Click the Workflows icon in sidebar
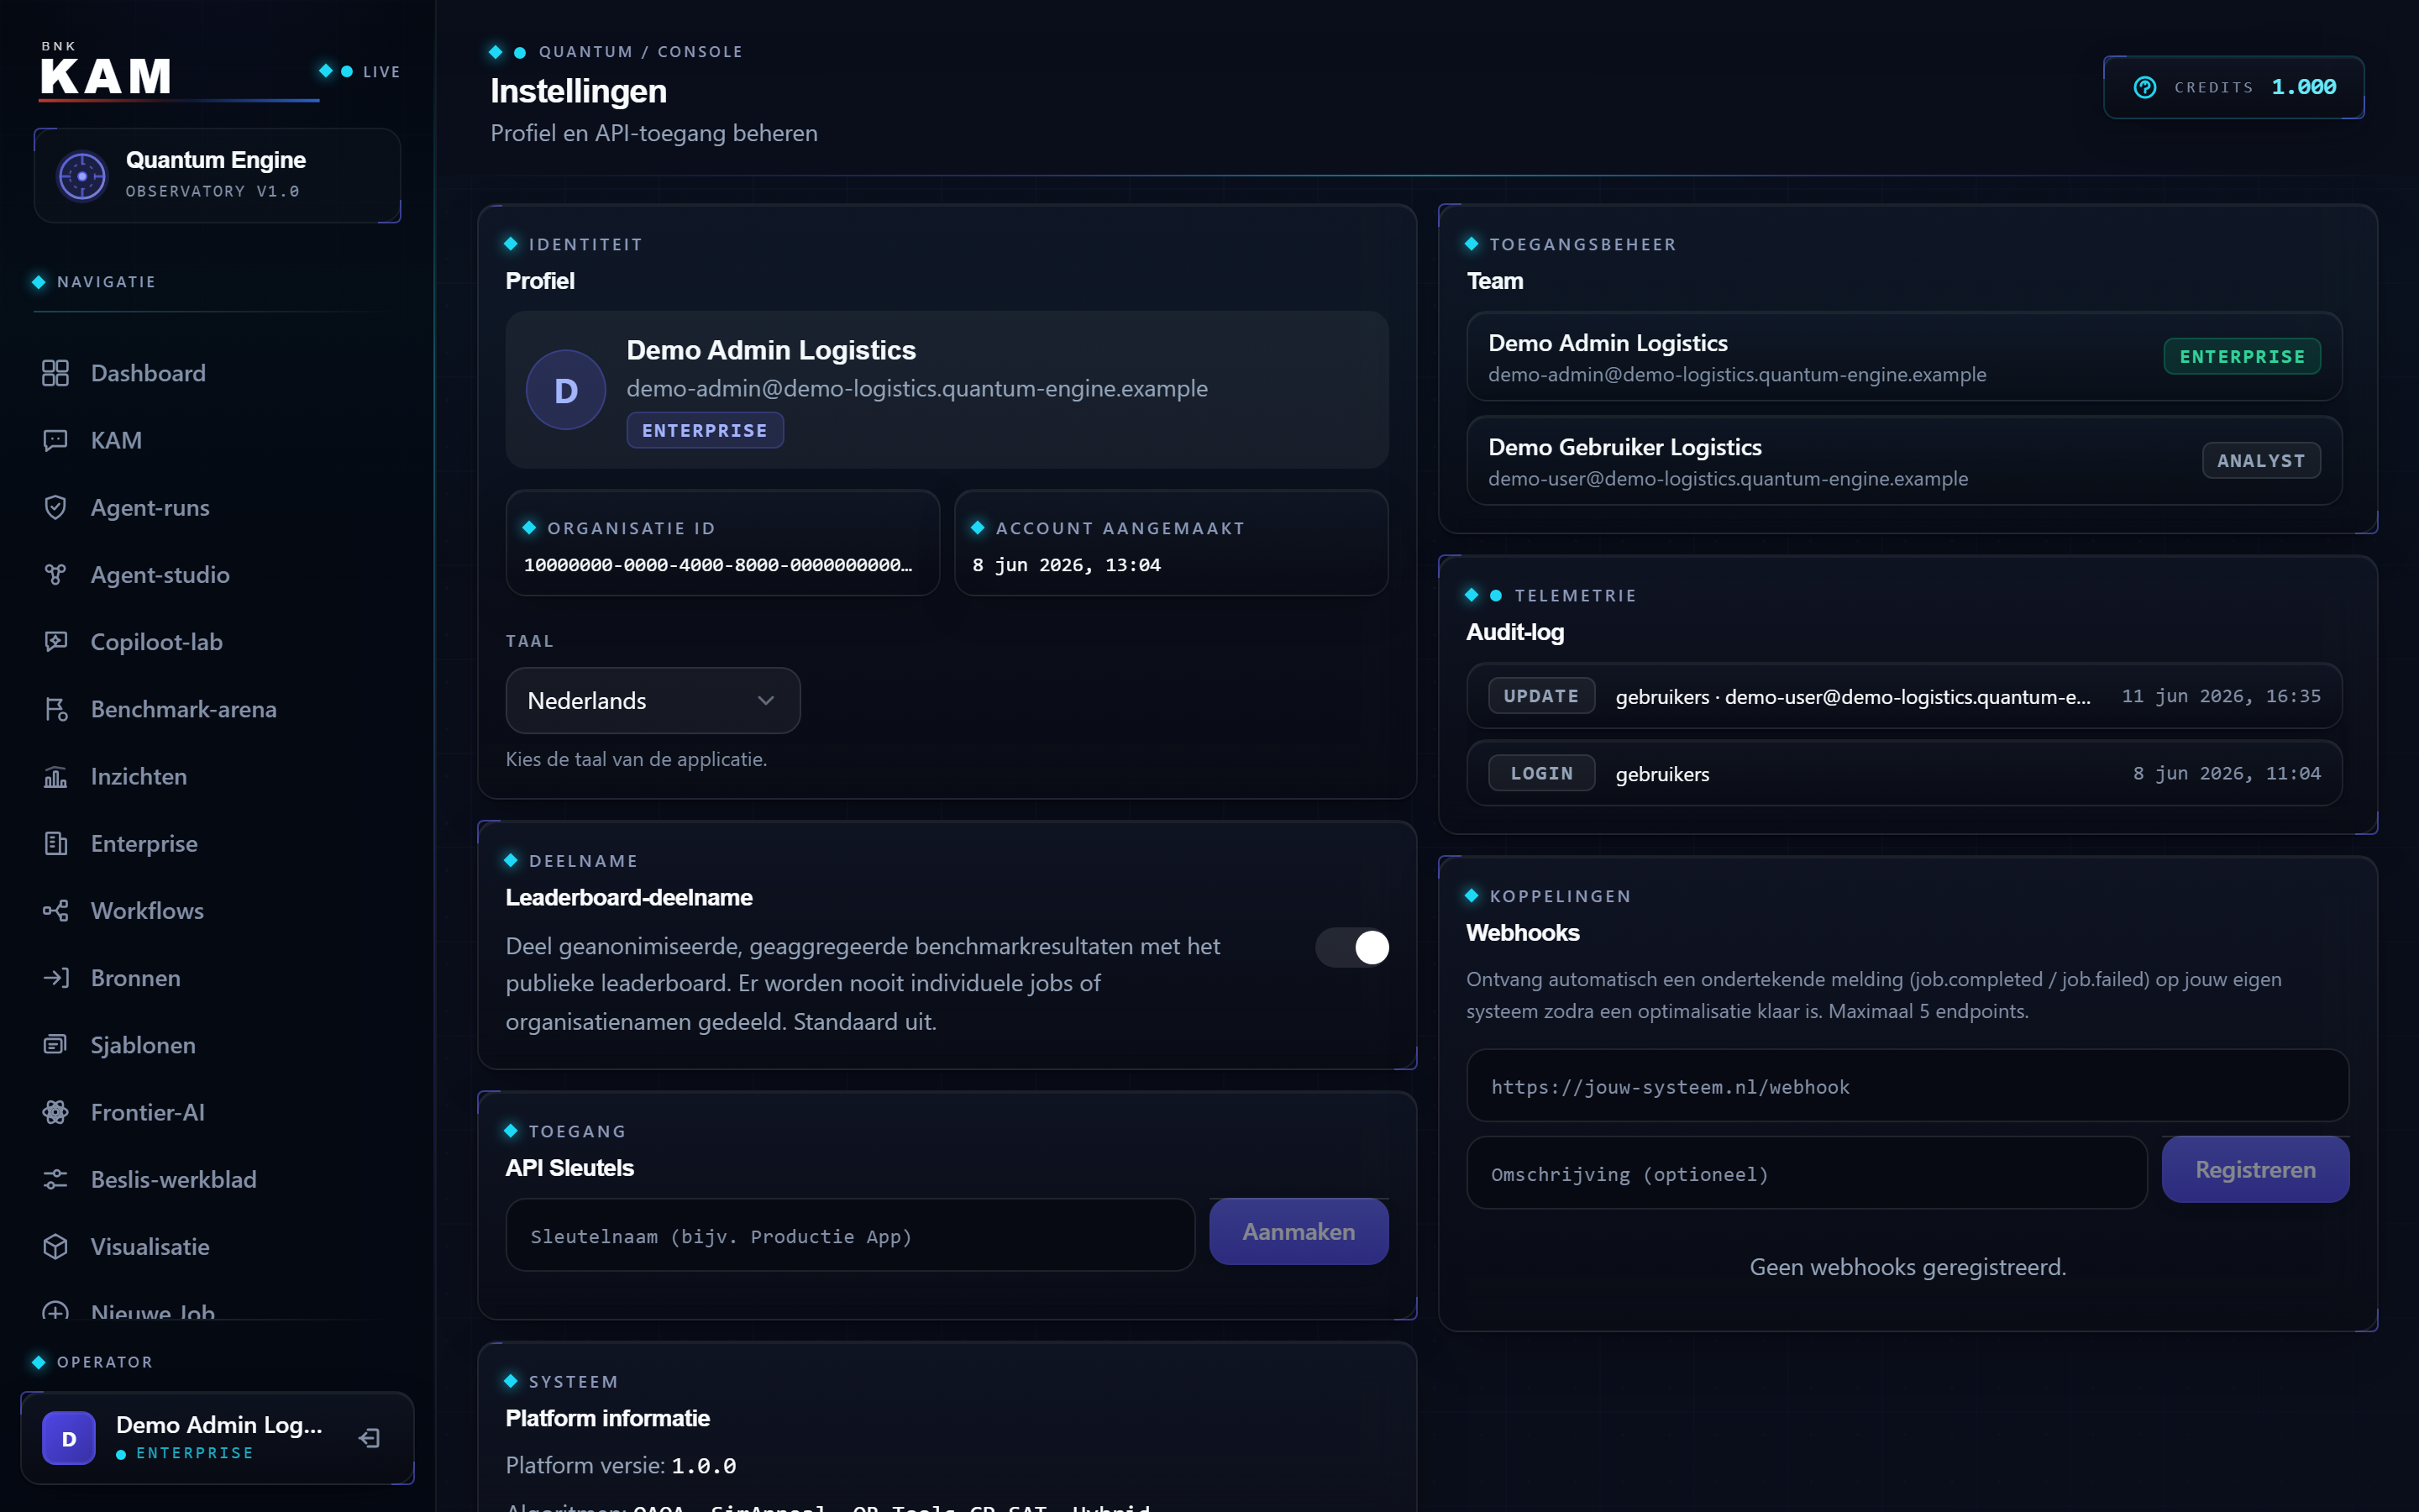This screenshot has width=2419, height=1512. click(x=55, y=910)
